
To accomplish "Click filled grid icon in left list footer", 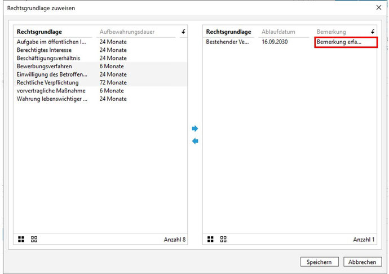I will tap(21, 239).
